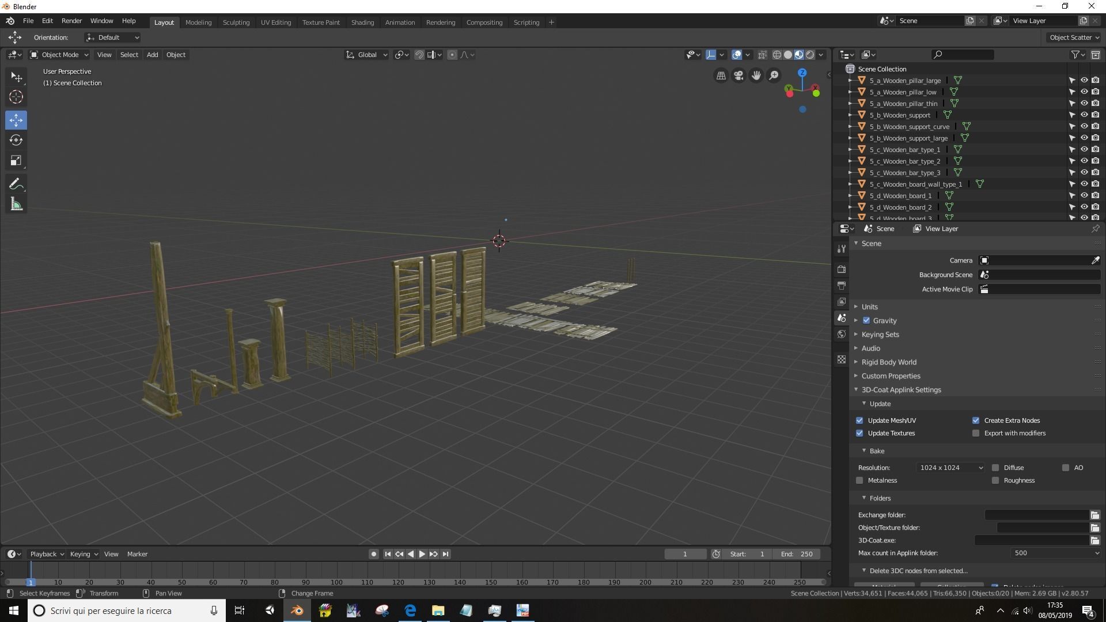Switch to rendered viewport shading

[x=810, y=55]
